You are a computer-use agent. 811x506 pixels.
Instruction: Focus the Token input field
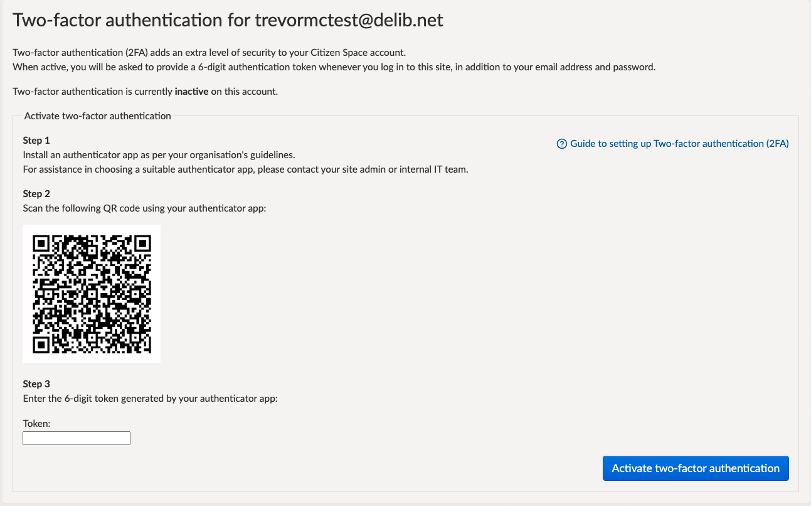click(x=77, y=438)
